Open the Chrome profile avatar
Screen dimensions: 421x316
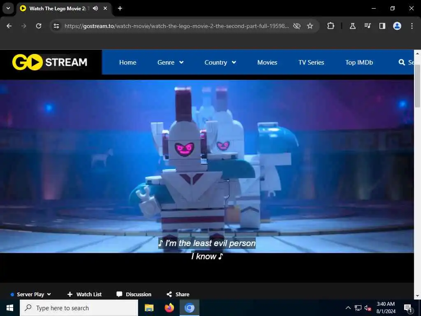(397, 26)
